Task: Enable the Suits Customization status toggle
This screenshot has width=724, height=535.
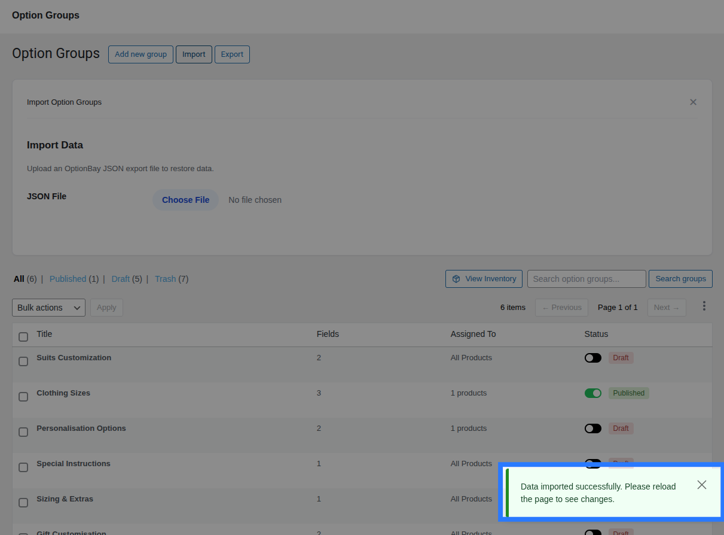Action: 593,358
